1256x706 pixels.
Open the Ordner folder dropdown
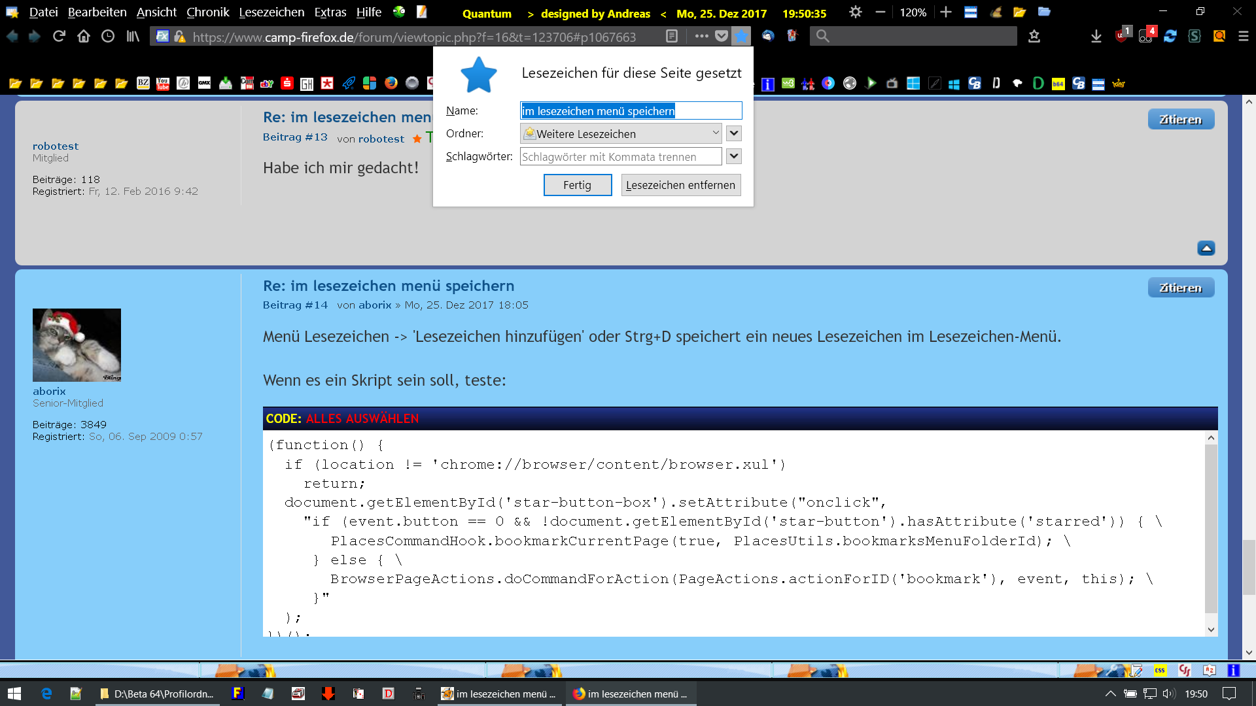[620, 133]
